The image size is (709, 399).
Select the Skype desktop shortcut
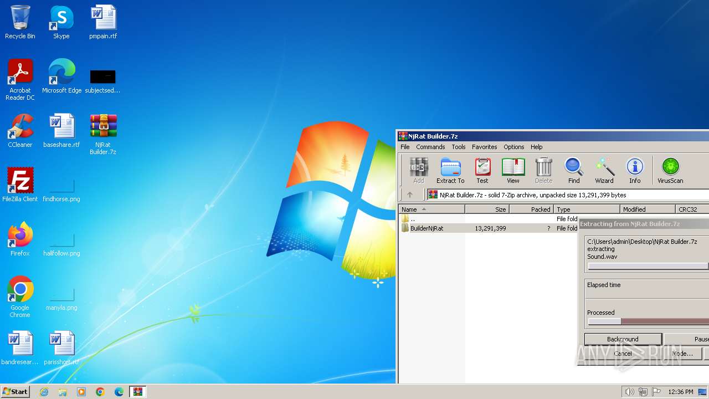tap(61, 22)
